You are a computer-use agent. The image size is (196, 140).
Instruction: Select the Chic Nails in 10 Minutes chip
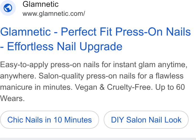(x=50, y=120)
